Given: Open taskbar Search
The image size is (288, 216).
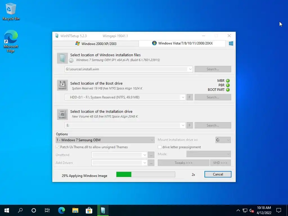Looking at the screenshot, I should [x=20, y=210].
